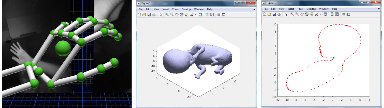Minimize the 3D model figure window
384x108 pixels.
(237, 2)
